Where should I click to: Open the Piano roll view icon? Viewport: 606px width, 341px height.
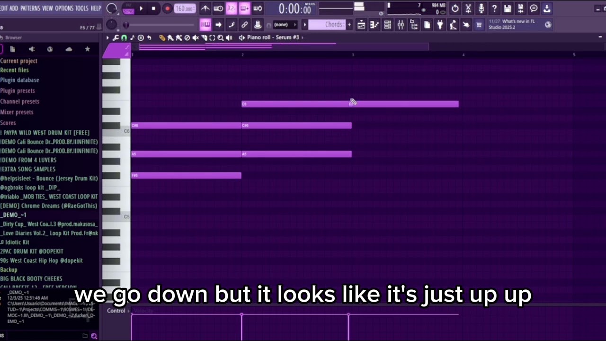coord(374,25)
